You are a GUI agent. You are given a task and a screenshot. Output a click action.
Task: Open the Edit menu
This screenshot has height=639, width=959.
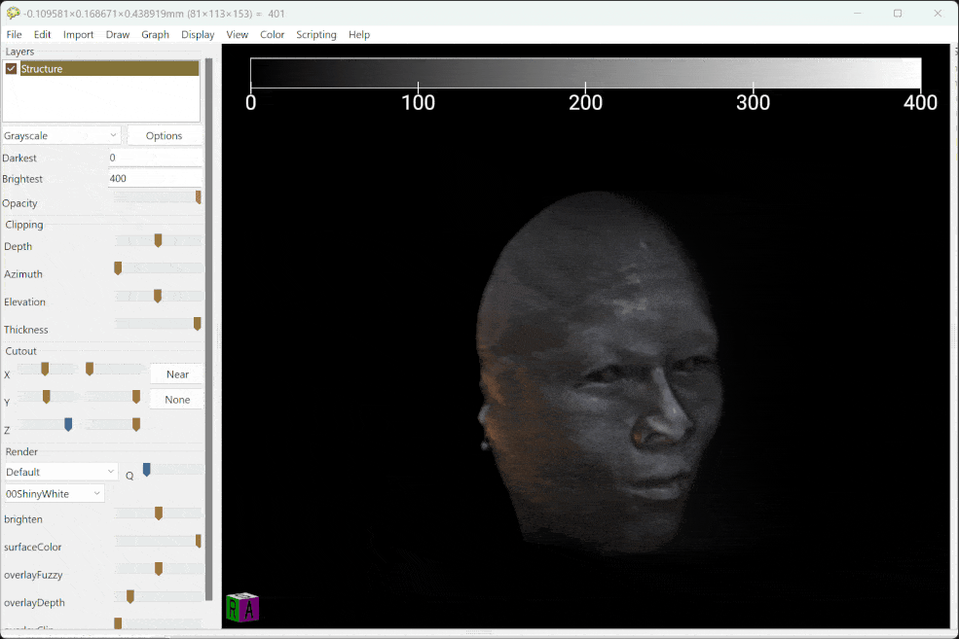(x=42, y=34)
